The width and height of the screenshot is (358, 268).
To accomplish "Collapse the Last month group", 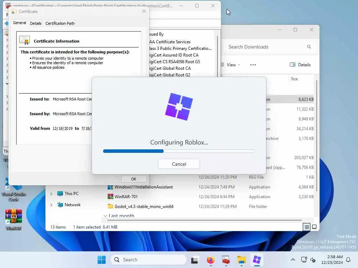I will (x=105, y=216).
